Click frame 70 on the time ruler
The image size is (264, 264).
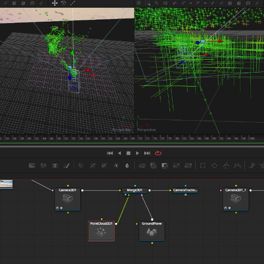click(x=140, y=139)
